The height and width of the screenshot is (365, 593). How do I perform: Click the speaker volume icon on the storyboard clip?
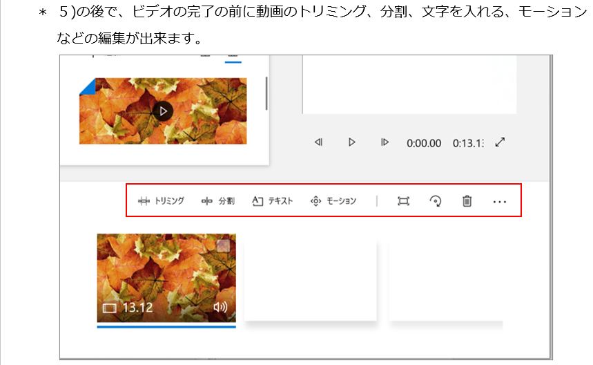click(220, 307)
